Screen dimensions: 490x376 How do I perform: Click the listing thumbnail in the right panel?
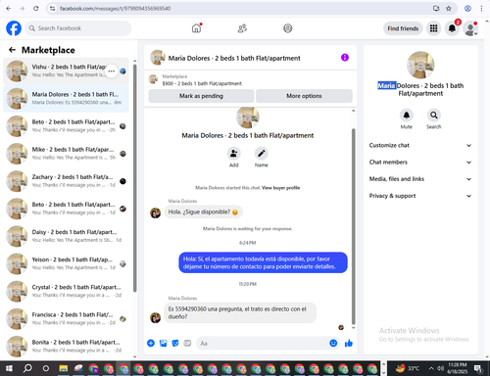(x=420, y=65)
